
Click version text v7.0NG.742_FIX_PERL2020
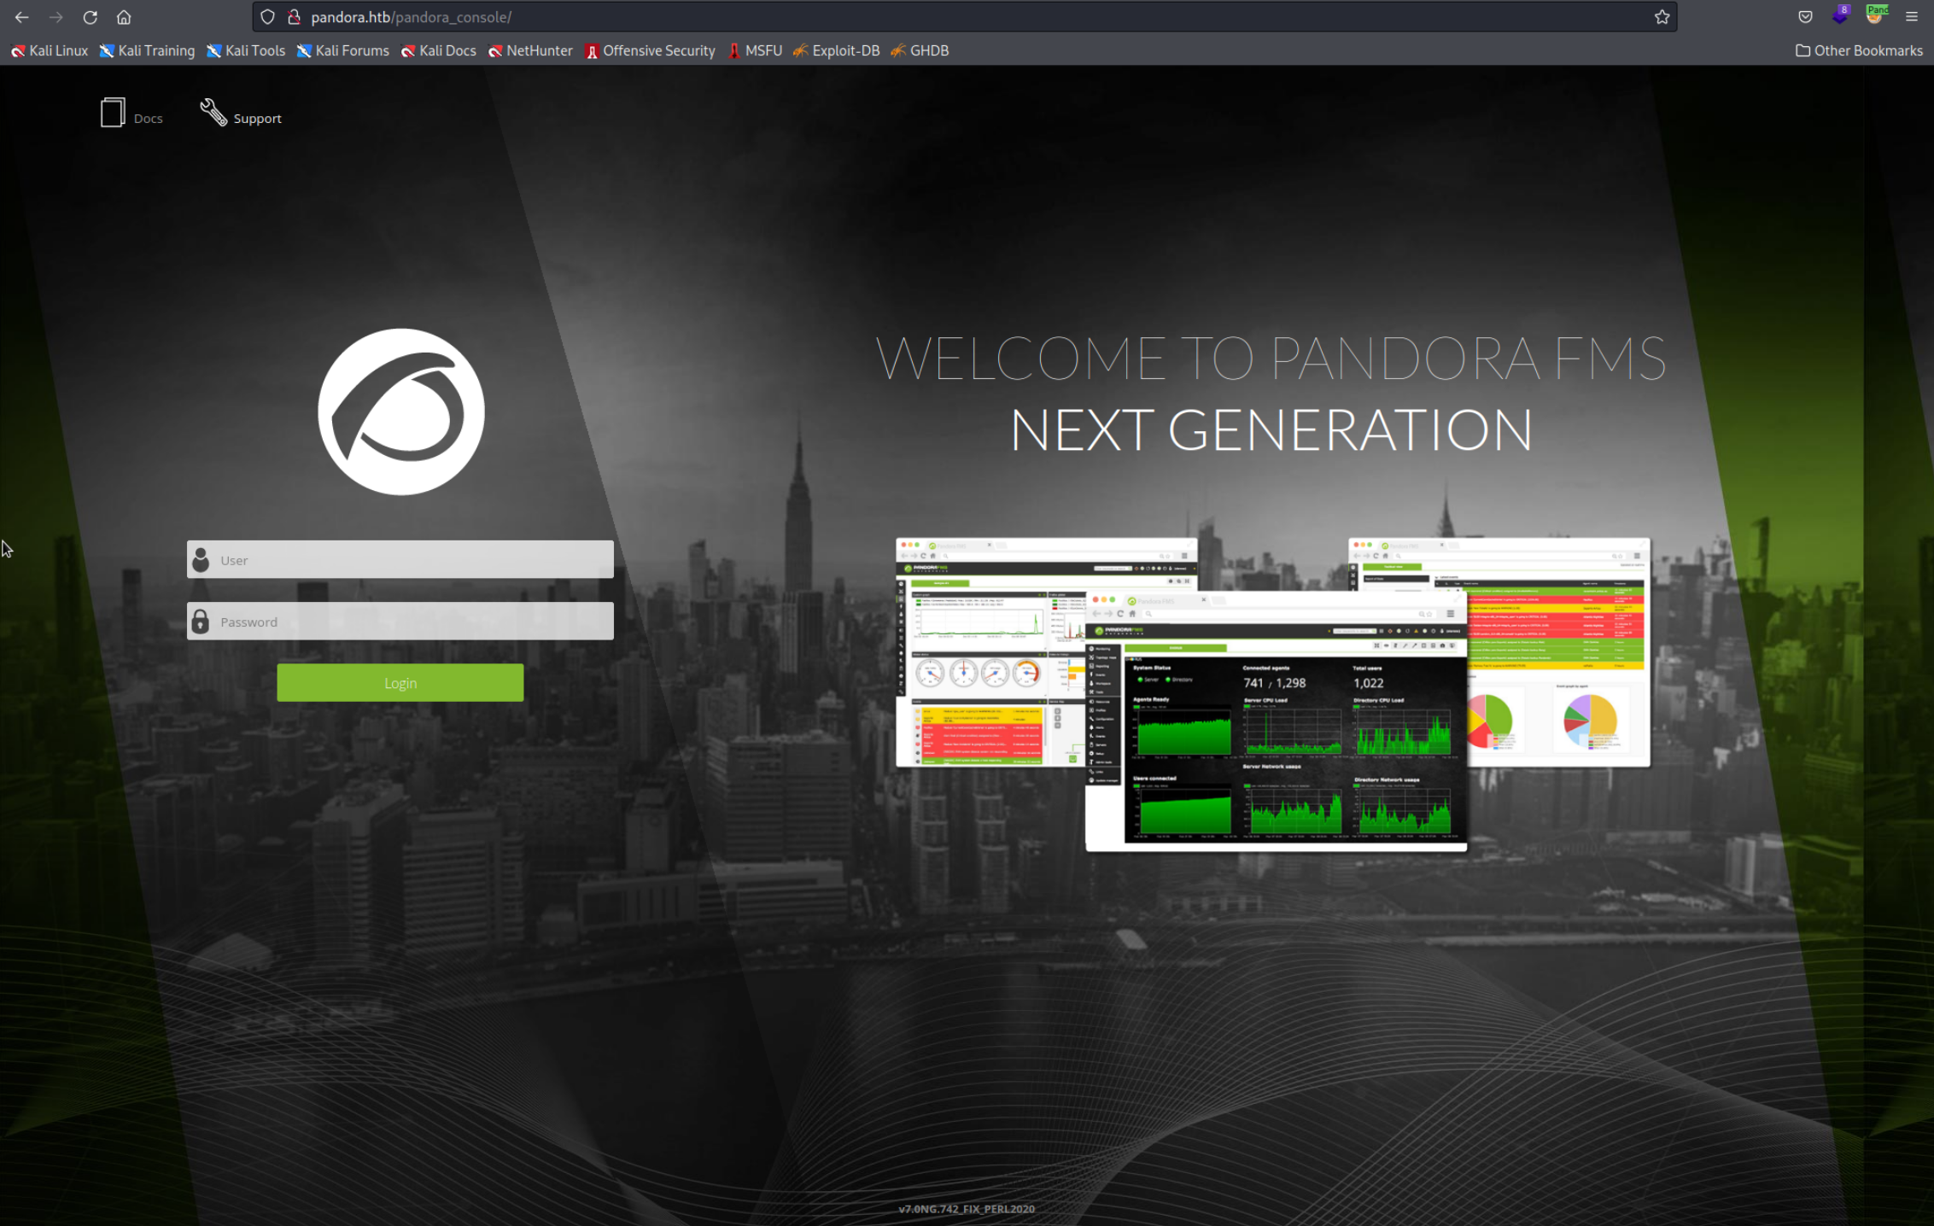(967, 1208)
